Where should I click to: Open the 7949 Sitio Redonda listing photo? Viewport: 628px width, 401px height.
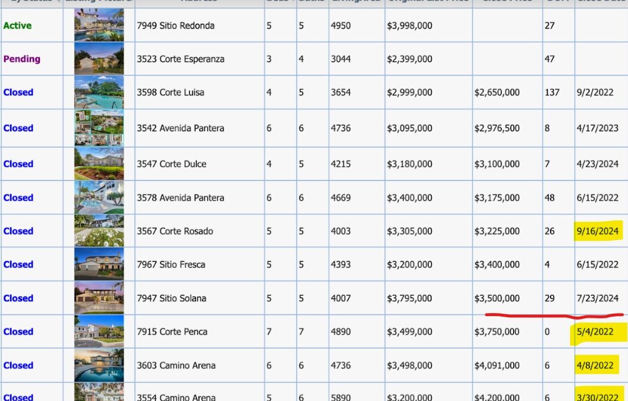point(99,25)
